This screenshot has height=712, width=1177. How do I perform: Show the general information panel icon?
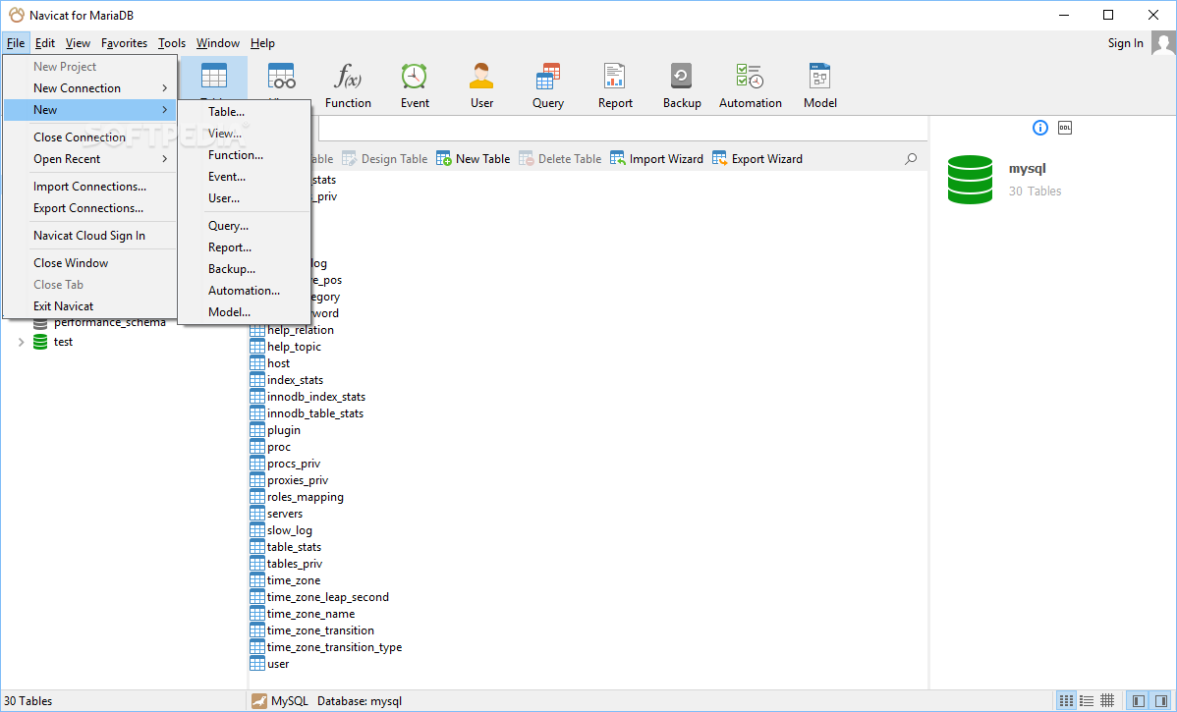click(1039, 128)
